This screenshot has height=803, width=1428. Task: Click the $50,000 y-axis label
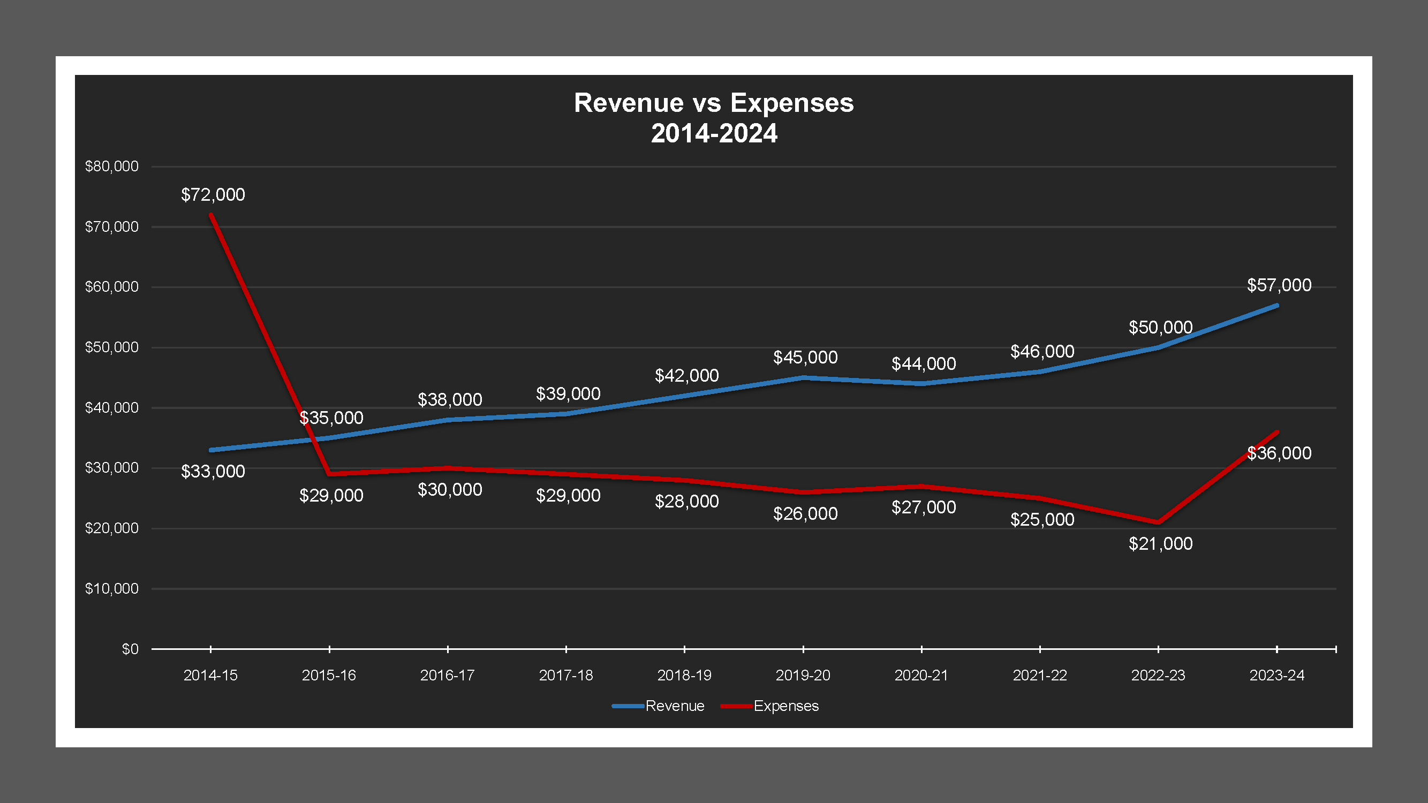pyautogui.click(x=111, y=347)
